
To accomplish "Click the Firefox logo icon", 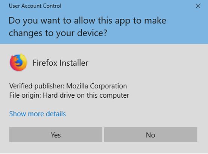I will click(18, 62).
